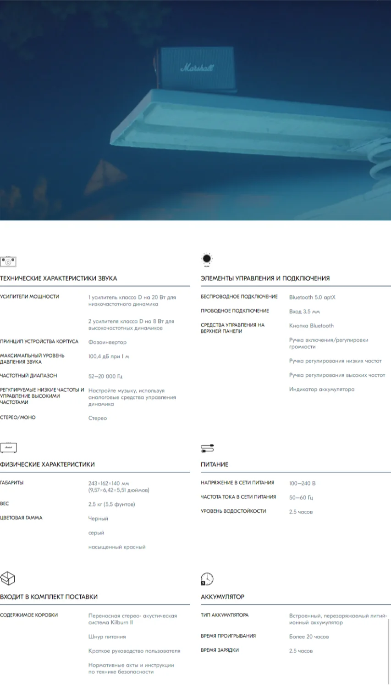Click value 100,4 дБ при 1 м

coord(109,356)
